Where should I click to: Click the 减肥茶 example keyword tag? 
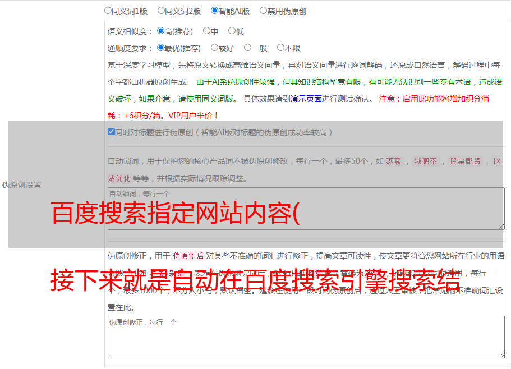pos(425,161)
